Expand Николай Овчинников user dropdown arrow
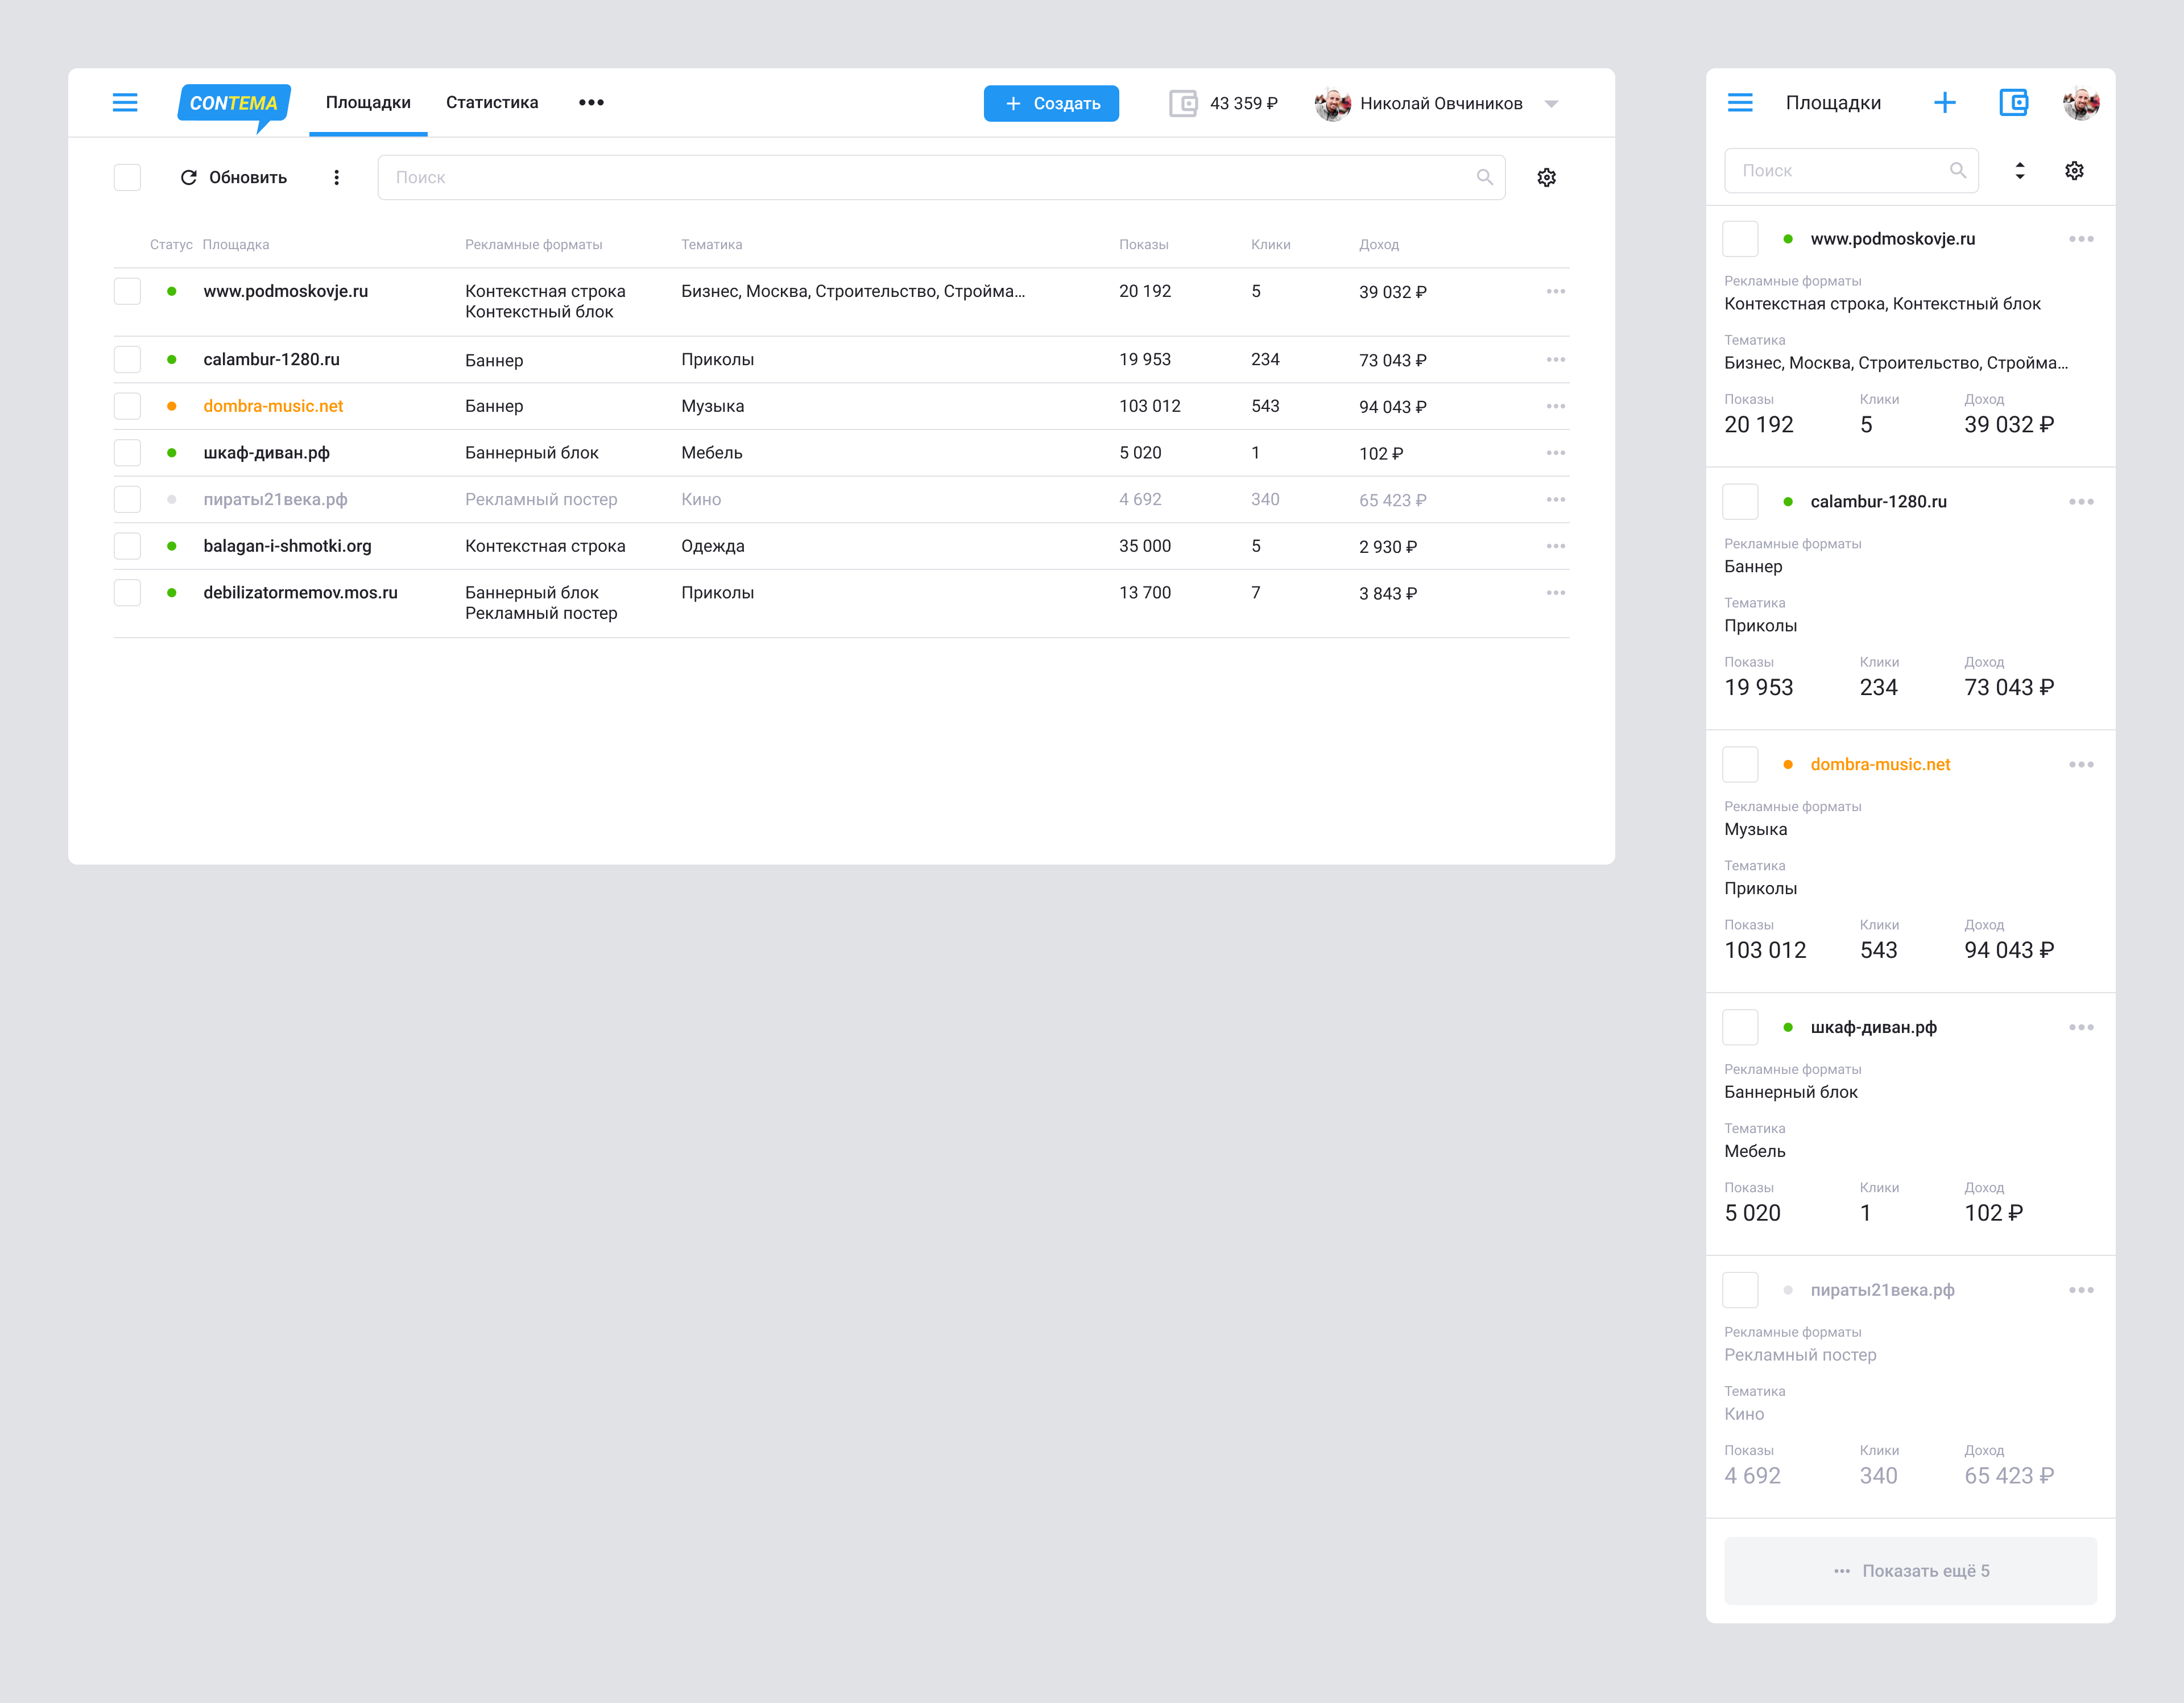The height and width of the screenshot is (1703, 2184). pos(1551,104)
